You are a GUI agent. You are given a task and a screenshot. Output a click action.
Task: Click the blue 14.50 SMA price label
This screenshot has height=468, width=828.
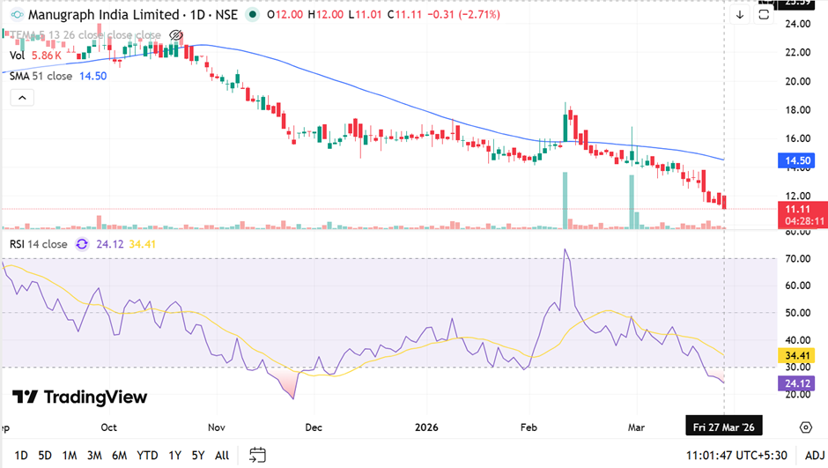(x=800, y=161)
